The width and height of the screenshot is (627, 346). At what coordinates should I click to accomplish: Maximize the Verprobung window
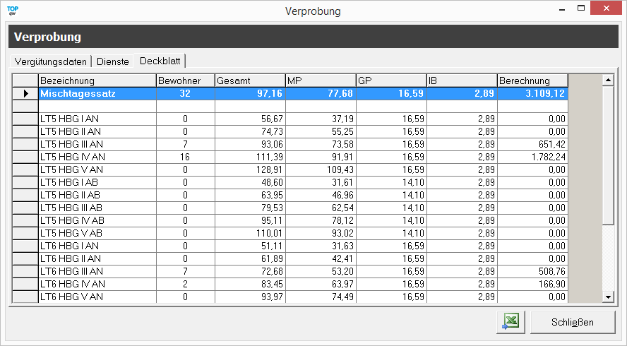point(580,10)
